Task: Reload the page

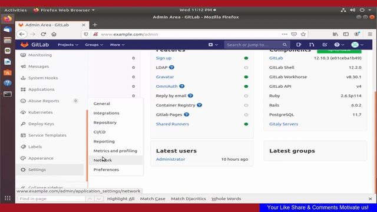Action: [x=43, y=34]
